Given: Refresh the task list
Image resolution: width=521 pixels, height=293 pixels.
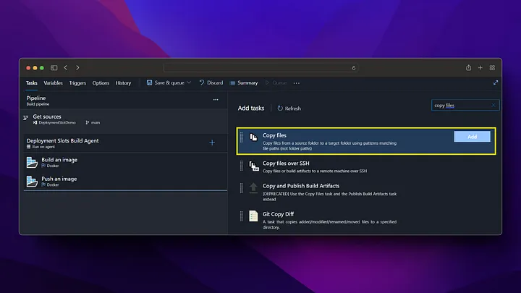Looking at the screenshot, I should tap(289, 109).
